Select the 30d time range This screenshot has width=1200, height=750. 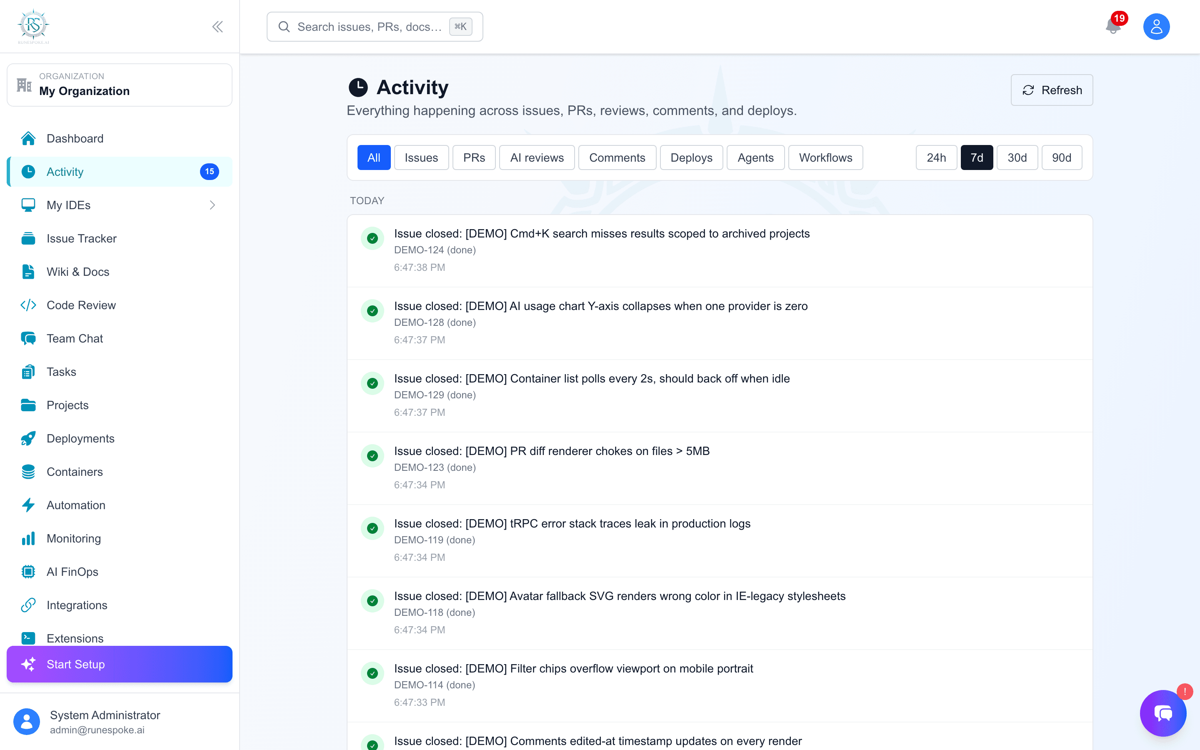pos(1017,158)
